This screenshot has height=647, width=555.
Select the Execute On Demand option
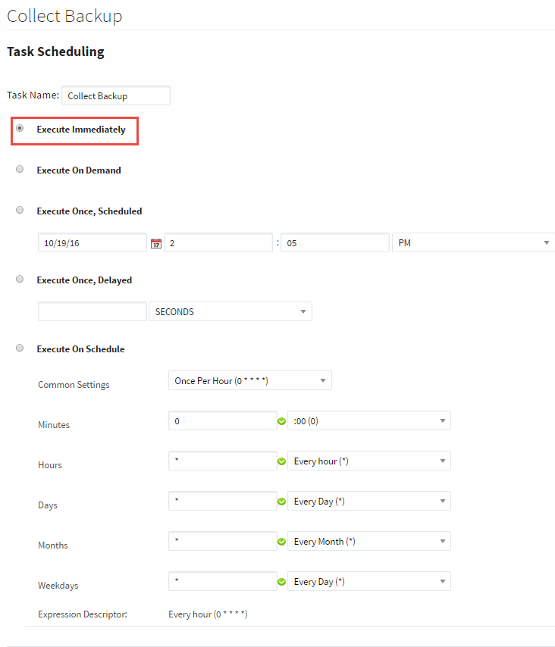pyautogui.click(x=19, y=168)
